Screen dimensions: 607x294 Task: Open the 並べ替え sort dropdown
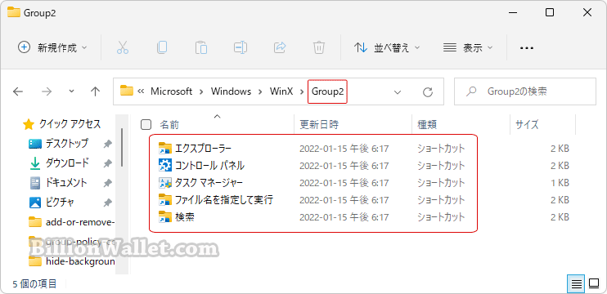[387, 47]
